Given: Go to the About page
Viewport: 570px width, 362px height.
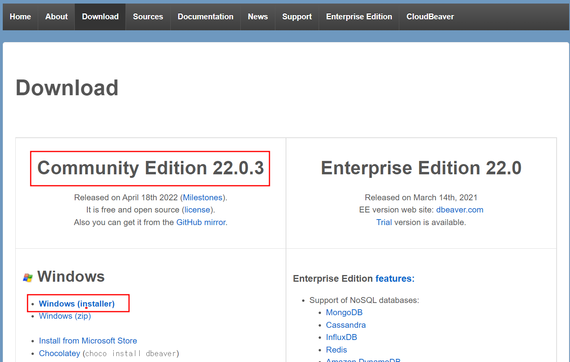Looking at the screenshot, I should [x=56, y=17].
